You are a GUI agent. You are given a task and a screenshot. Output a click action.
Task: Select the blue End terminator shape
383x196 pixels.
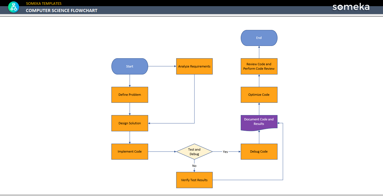coord(259,38)
